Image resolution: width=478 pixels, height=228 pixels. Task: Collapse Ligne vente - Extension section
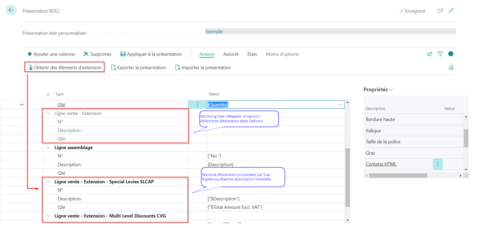[x=48, y=113]
